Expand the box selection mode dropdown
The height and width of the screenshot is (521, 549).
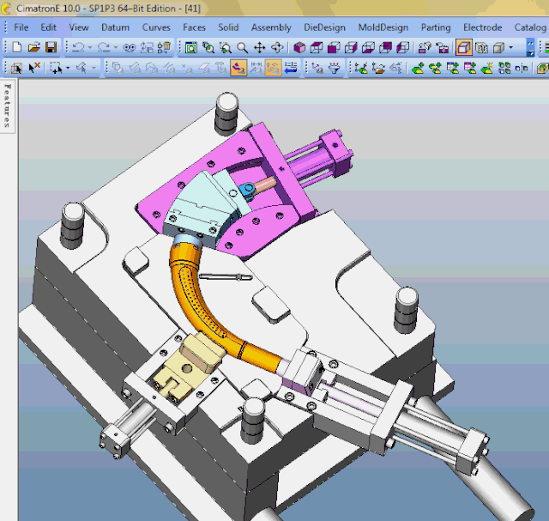tap(67, 67)
